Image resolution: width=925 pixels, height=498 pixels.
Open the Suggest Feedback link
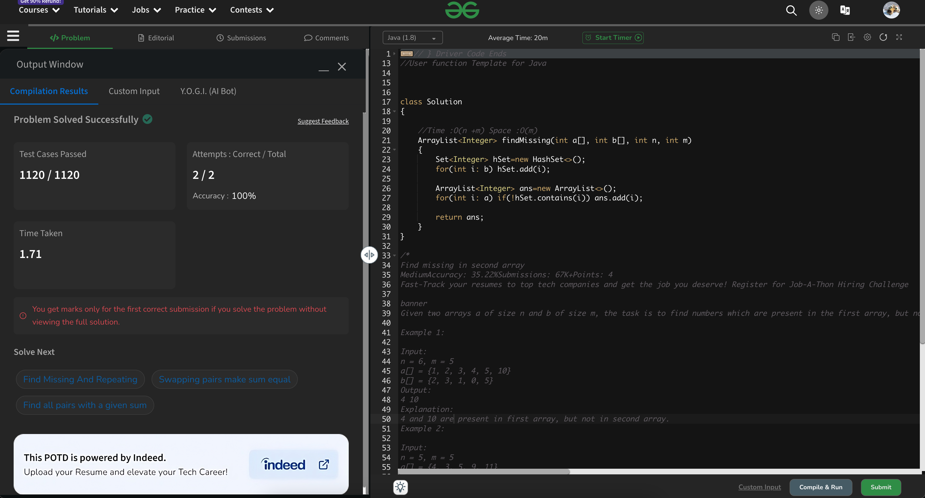[323, 121]
